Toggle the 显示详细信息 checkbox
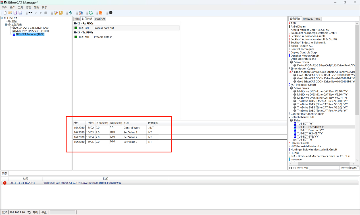 pyautogui.click(x=358, y=168)
